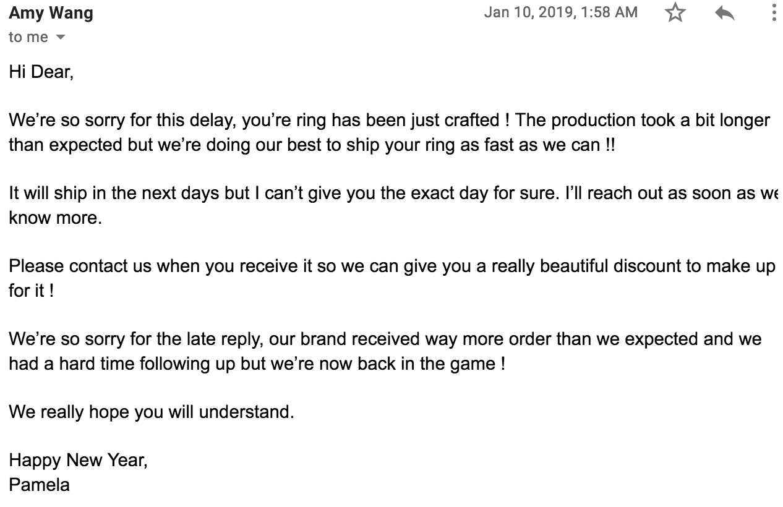Star the email from Amy Wang

[675, 13]
